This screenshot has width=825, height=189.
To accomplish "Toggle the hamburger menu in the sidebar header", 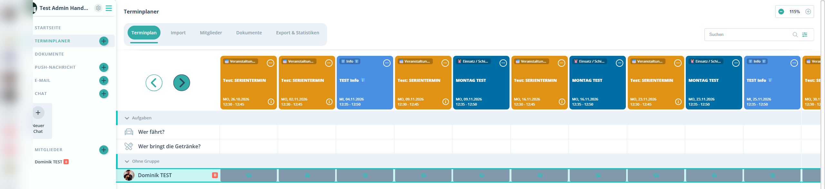I will tap(109, 8).
